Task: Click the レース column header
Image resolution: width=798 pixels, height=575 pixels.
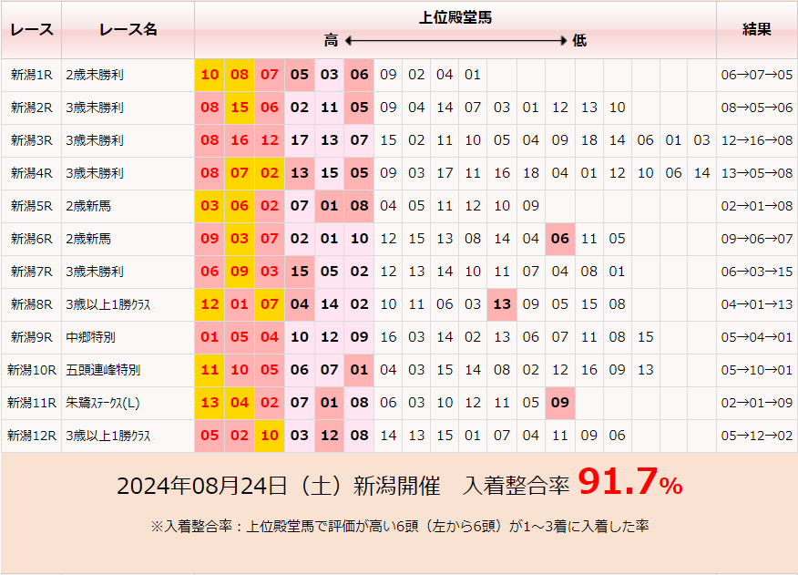Action: [x=32, y=29]
